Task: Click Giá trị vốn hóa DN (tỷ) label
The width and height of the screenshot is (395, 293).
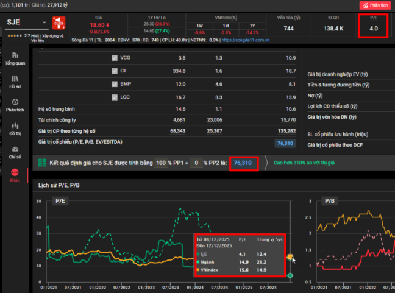Action: click(332, 117)
